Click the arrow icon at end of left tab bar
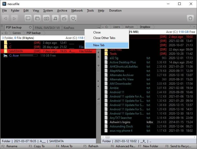 [x=98, y=28]
